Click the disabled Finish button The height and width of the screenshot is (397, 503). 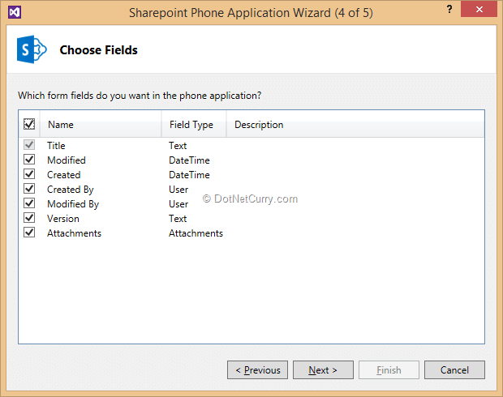389,370
